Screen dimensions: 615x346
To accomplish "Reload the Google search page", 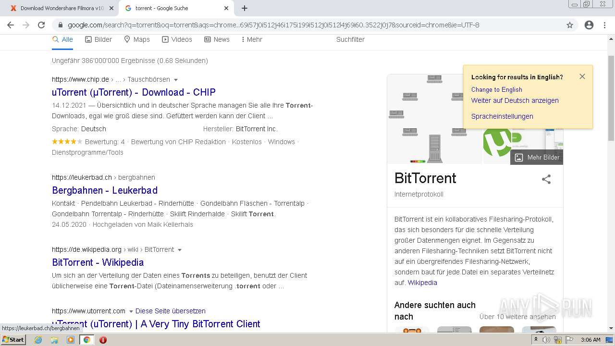I will point(41,25).
